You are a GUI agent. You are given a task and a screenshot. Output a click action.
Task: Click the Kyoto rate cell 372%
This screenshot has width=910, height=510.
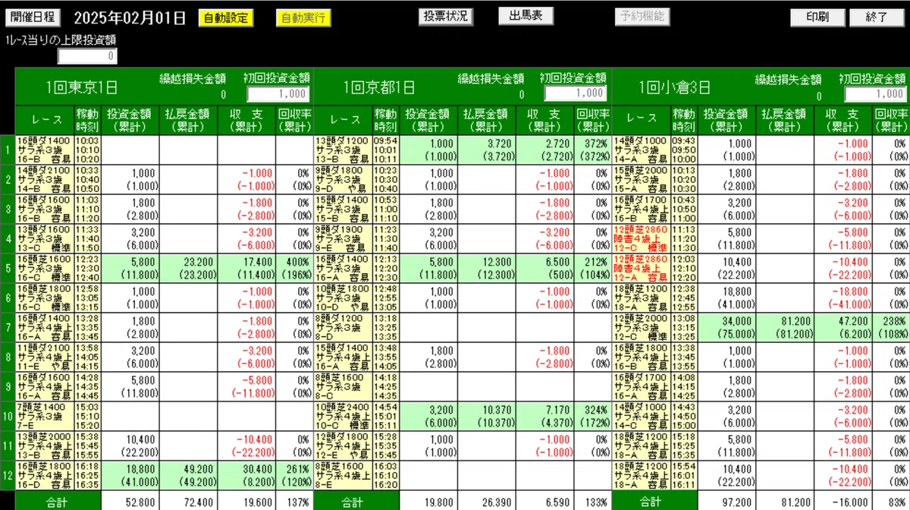tap(593, 150)
